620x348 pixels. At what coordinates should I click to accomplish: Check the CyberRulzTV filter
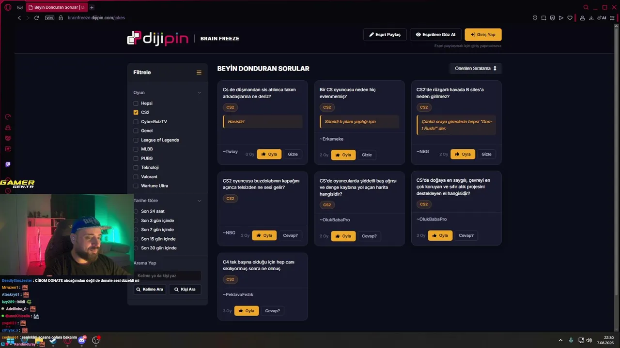click(136, 122)
